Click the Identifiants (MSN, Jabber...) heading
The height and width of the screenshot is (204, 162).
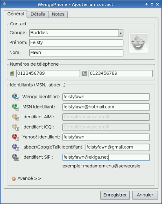38,85
